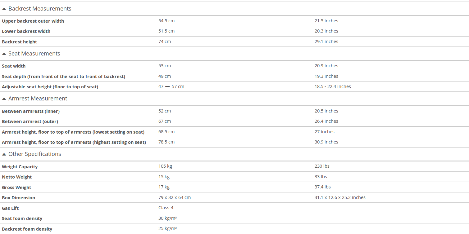Viewport: 469px width, 234px height.
Task: Collapse the Armrest Measurement section triangle
Action: click(4, 99)
